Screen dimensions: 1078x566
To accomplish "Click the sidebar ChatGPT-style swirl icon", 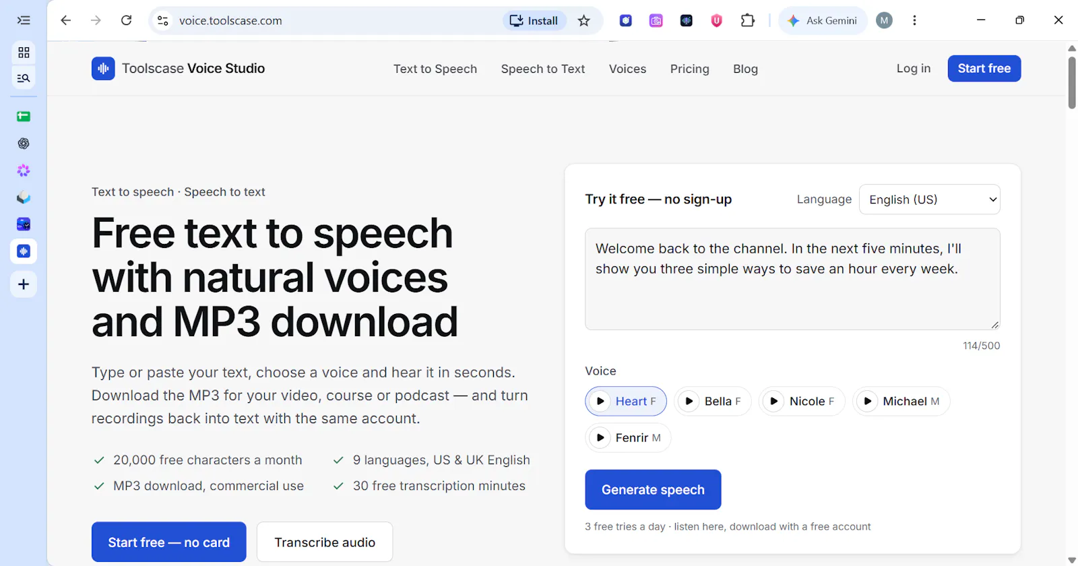I will (24, 144).
